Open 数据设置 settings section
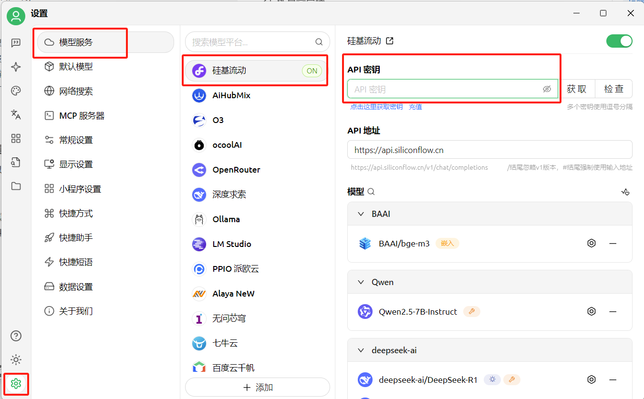This screenshot has height=399, width=644. pos(105,286)
